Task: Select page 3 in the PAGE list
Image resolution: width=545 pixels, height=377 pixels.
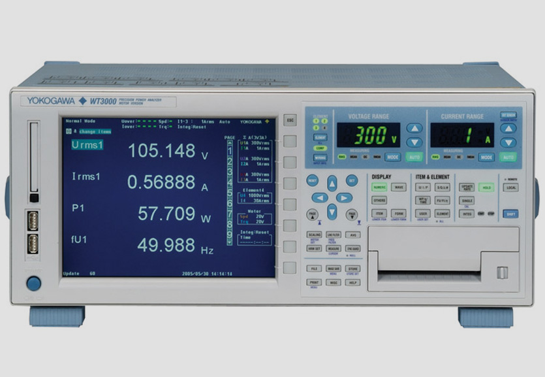Action: point(230,172)
